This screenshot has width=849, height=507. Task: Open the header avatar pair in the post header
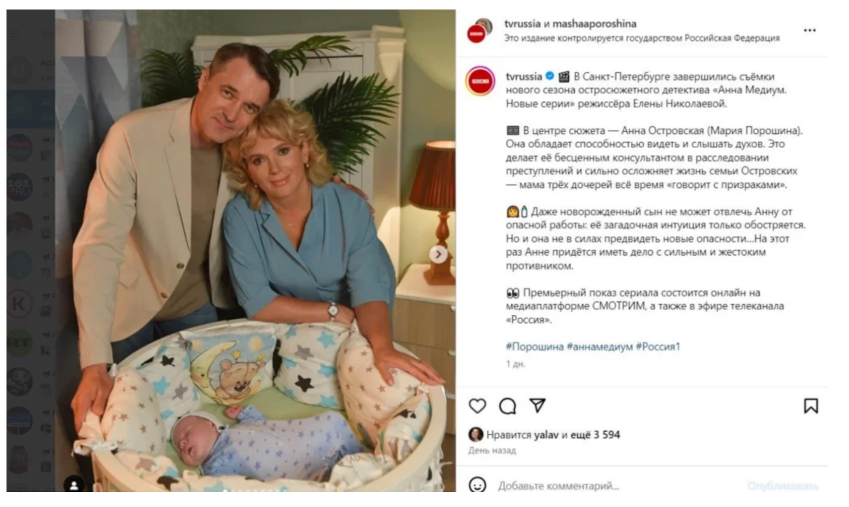480,30
